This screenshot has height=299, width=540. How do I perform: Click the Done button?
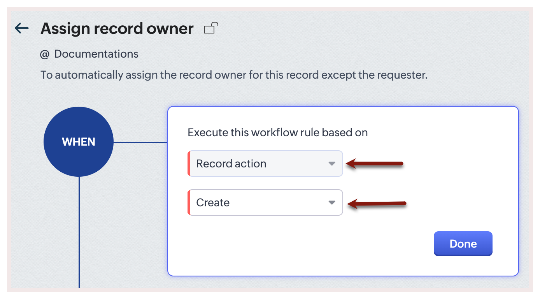[x=463, y=244]
